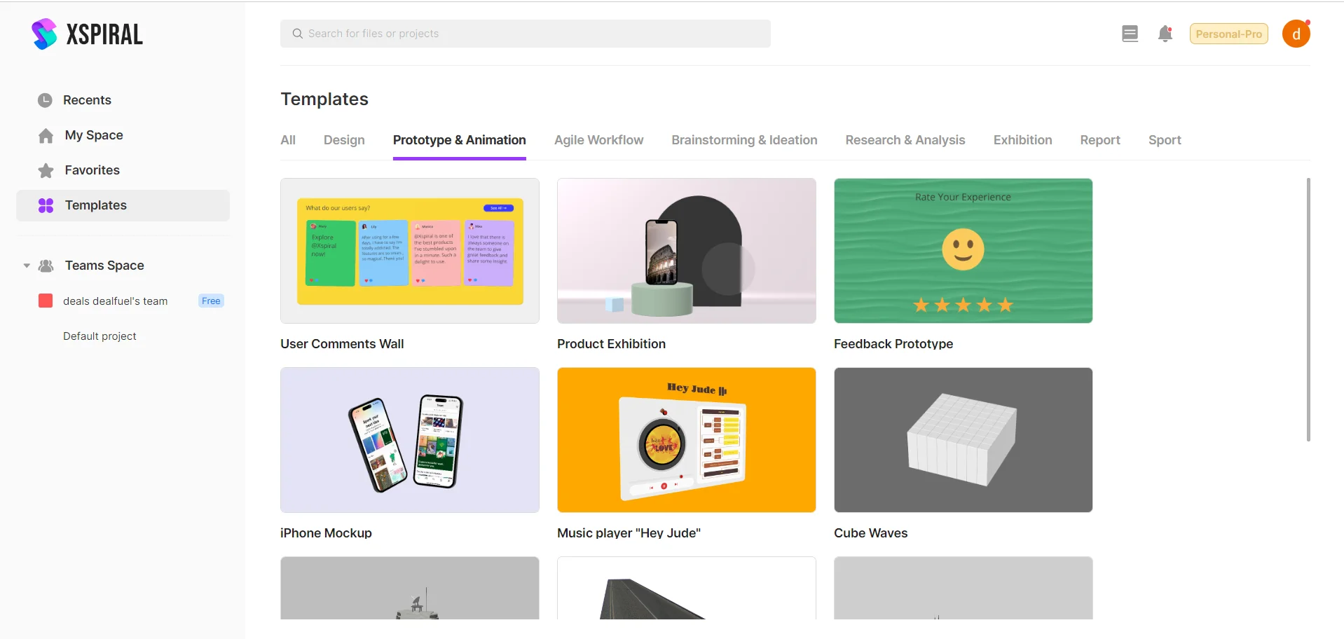
Task: Click the Feedback Prototype title
Action: coord(893,344)
